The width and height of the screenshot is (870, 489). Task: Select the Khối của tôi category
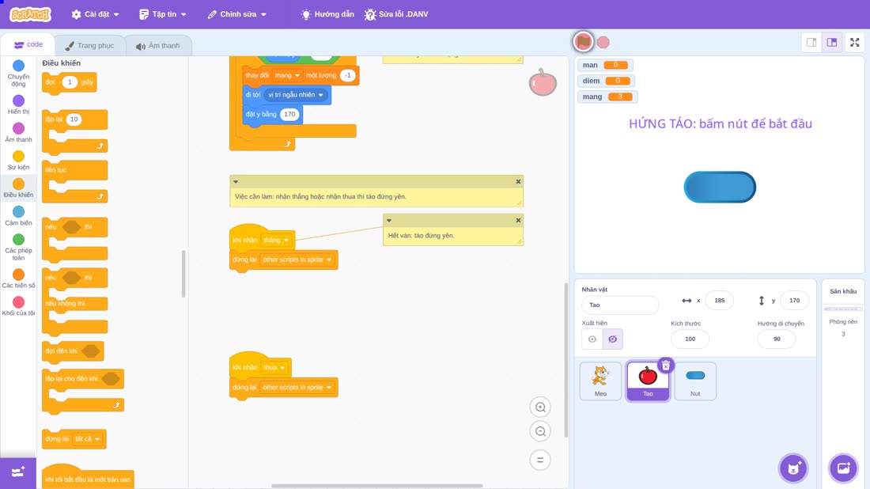point(18,306)
